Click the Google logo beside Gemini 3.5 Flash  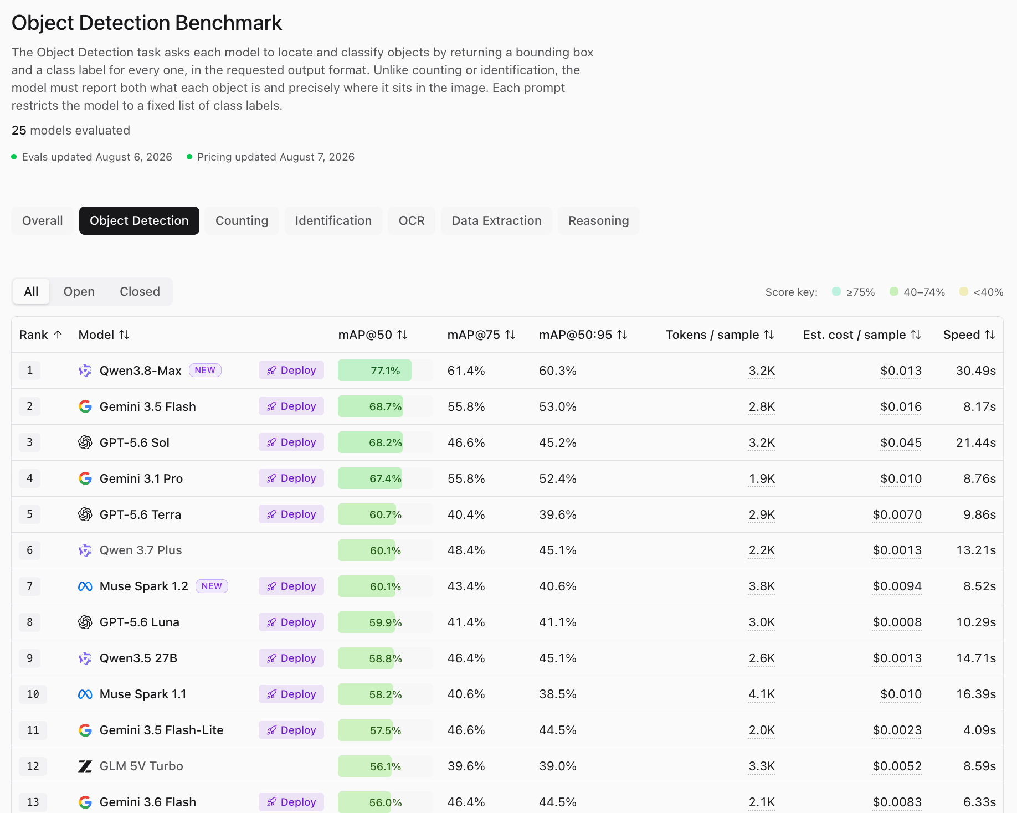pyautogui.click(x=85, y=406)
